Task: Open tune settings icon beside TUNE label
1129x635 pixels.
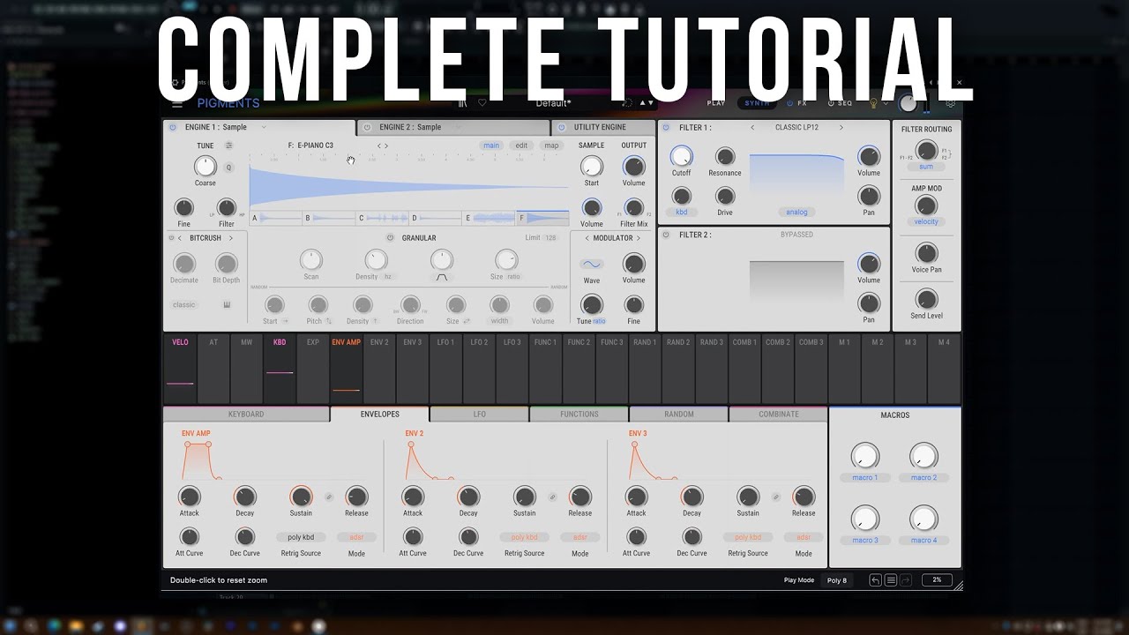Action: point(228,146)
